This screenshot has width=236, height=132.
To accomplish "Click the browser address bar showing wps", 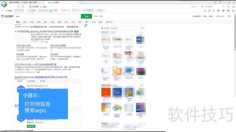I will [x=109, y=6].
